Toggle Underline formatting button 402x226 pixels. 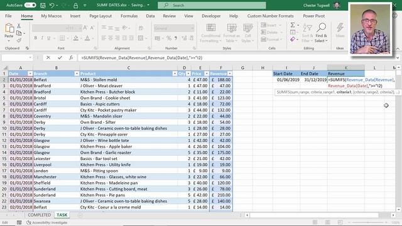click(49, 38)
